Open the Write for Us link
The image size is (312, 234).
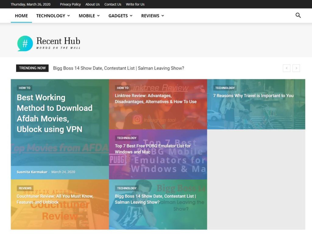(135, 4)
